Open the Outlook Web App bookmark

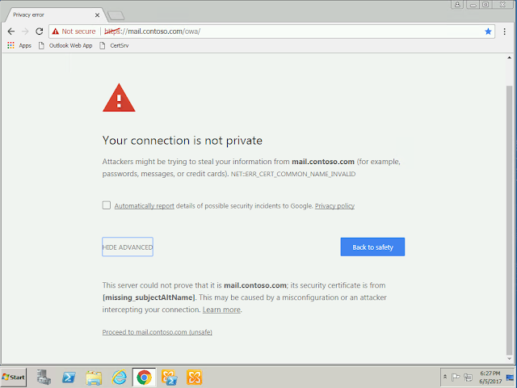tap(65, 45)
